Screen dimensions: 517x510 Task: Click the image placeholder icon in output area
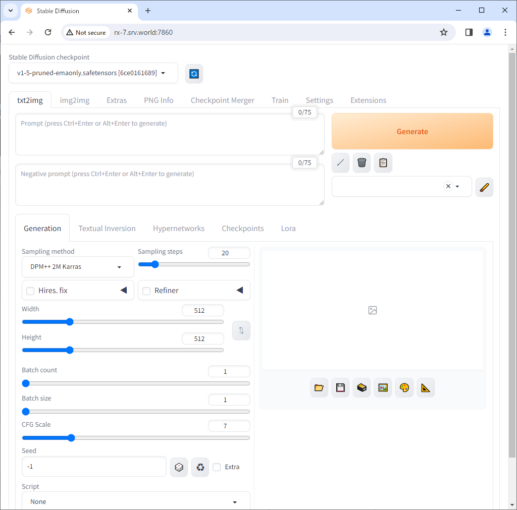pos(372,310)
